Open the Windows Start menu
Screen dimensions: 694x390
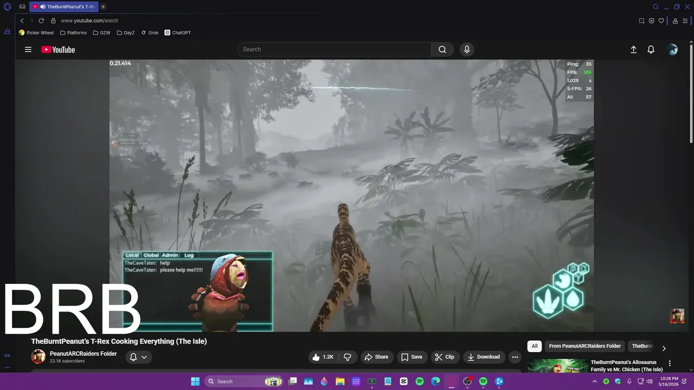[x=195, y=381]
